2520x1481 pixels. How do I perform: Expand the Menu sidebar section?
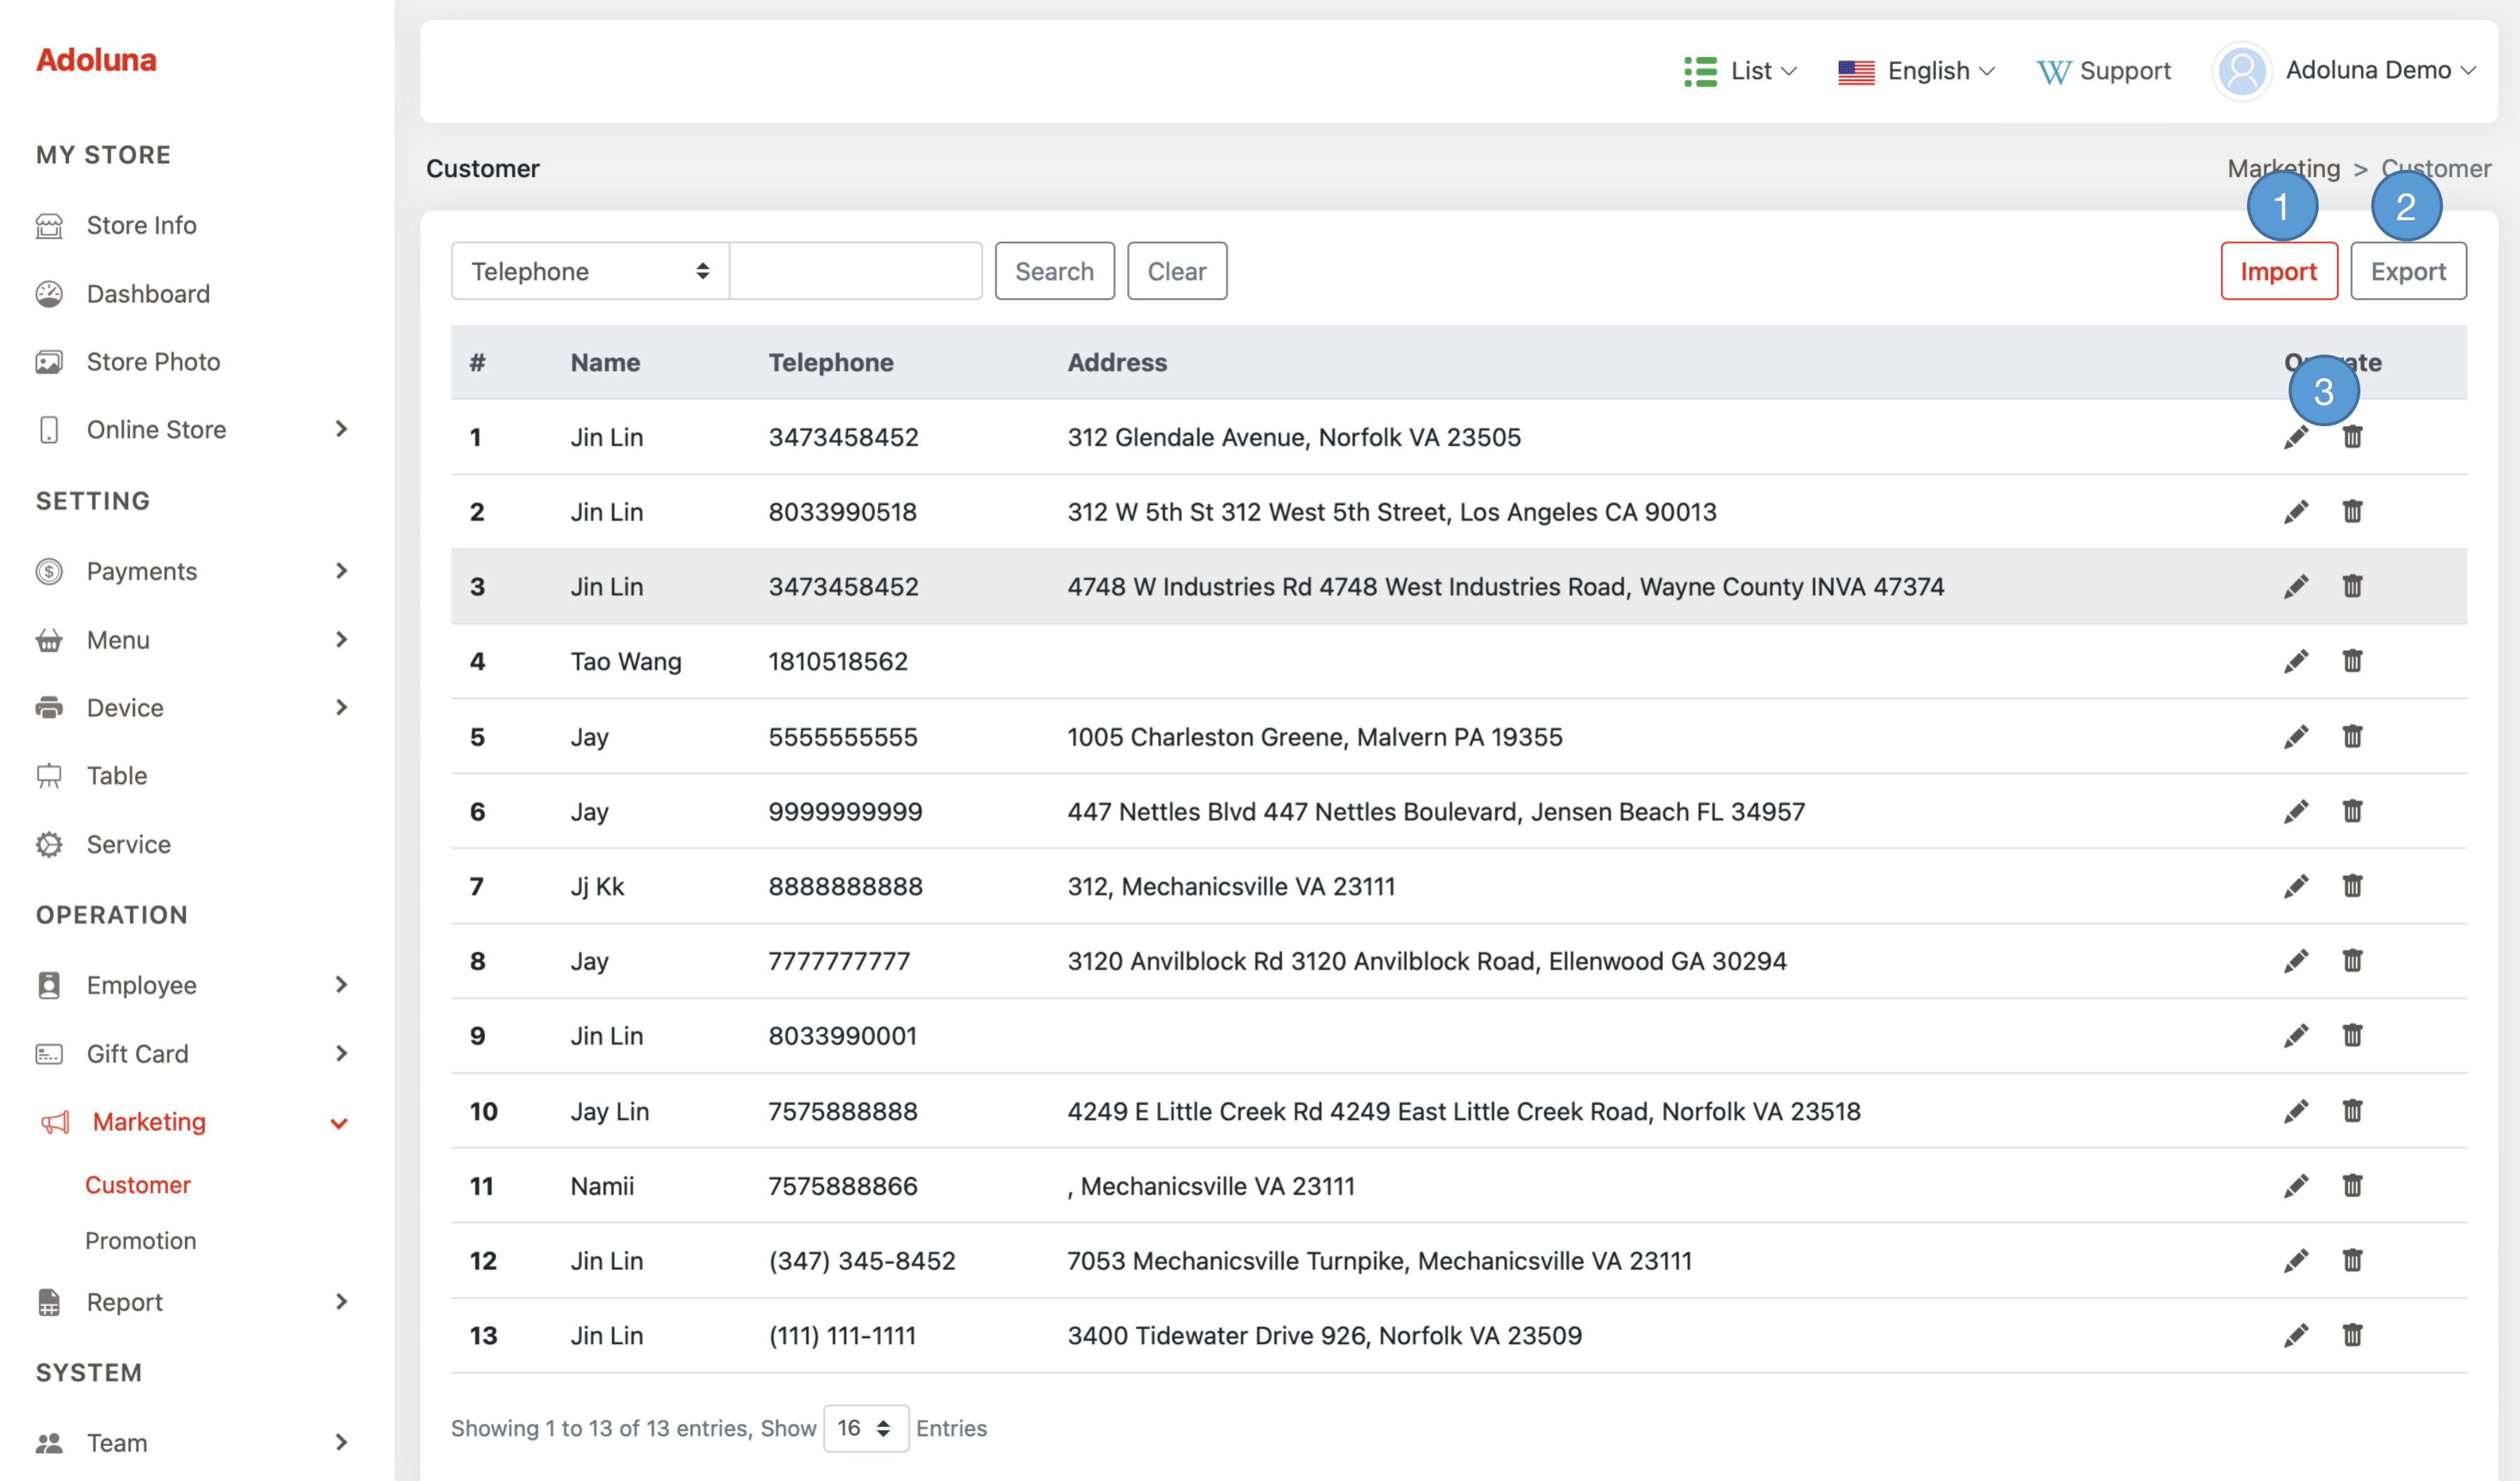[341, 639]
